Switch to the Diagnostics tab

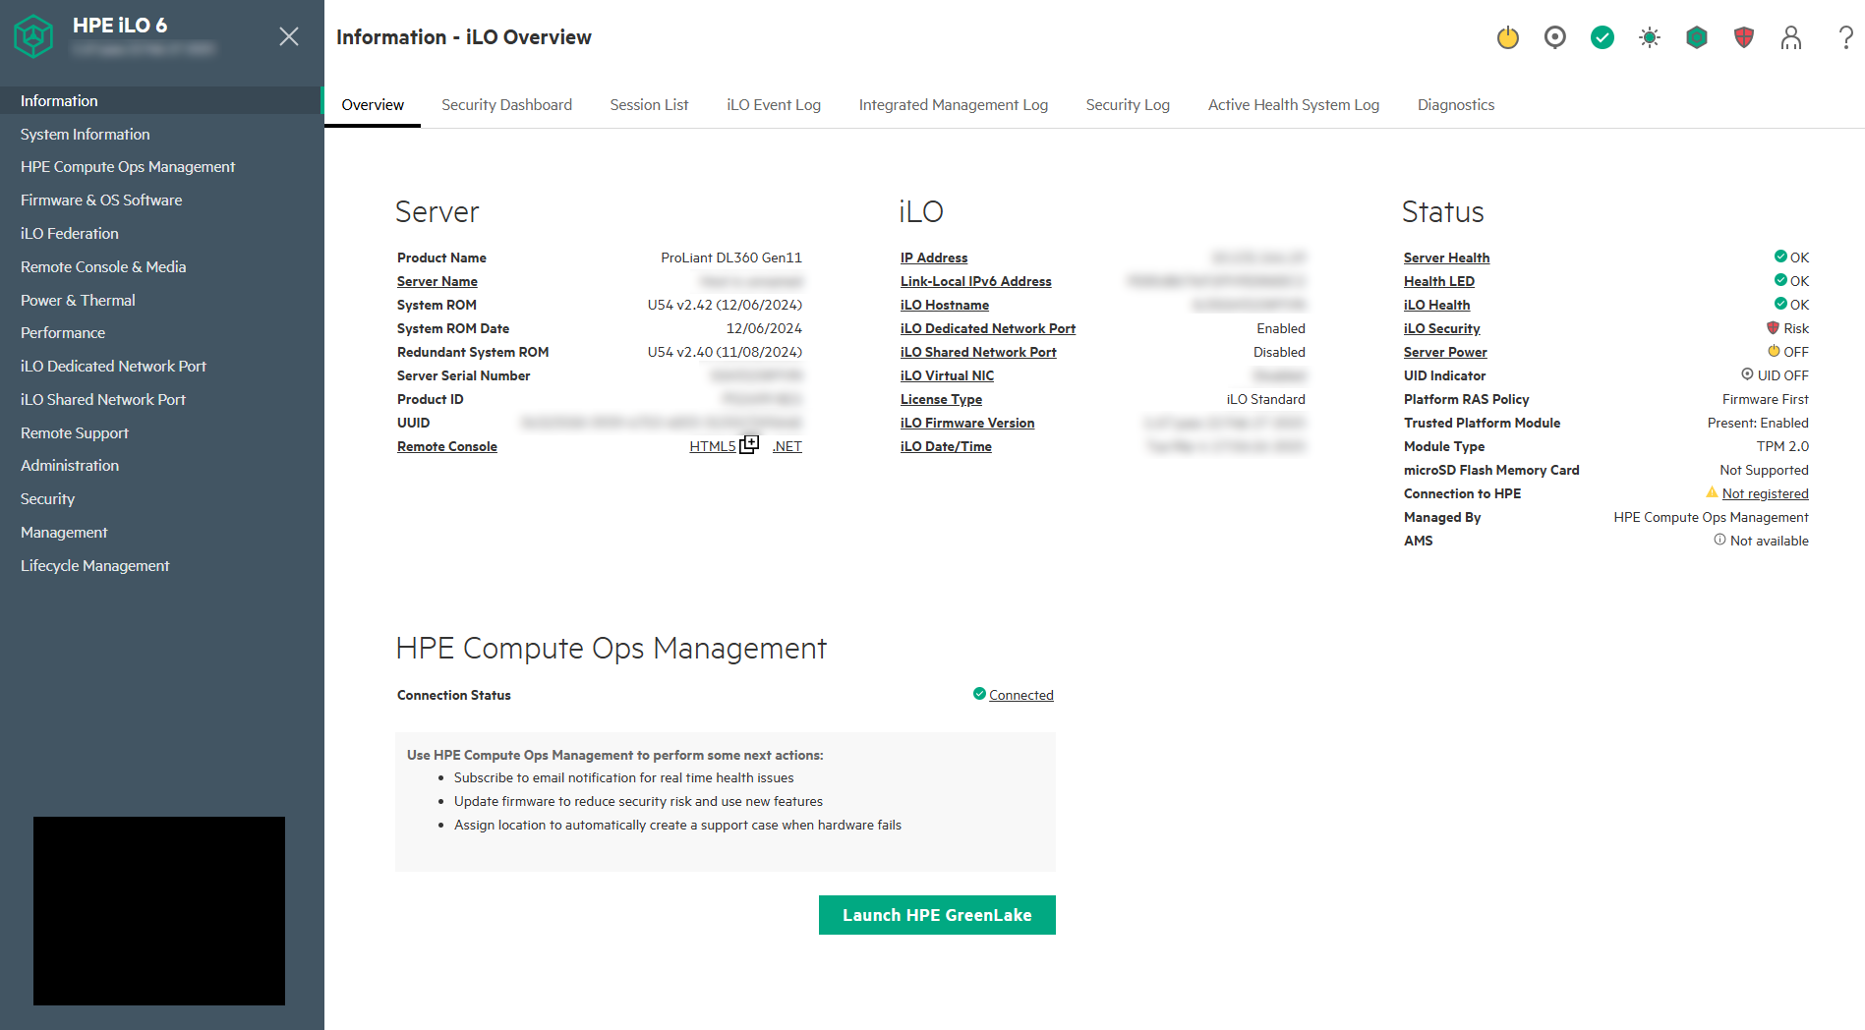pyautogui.click(x=1456, y=105)
